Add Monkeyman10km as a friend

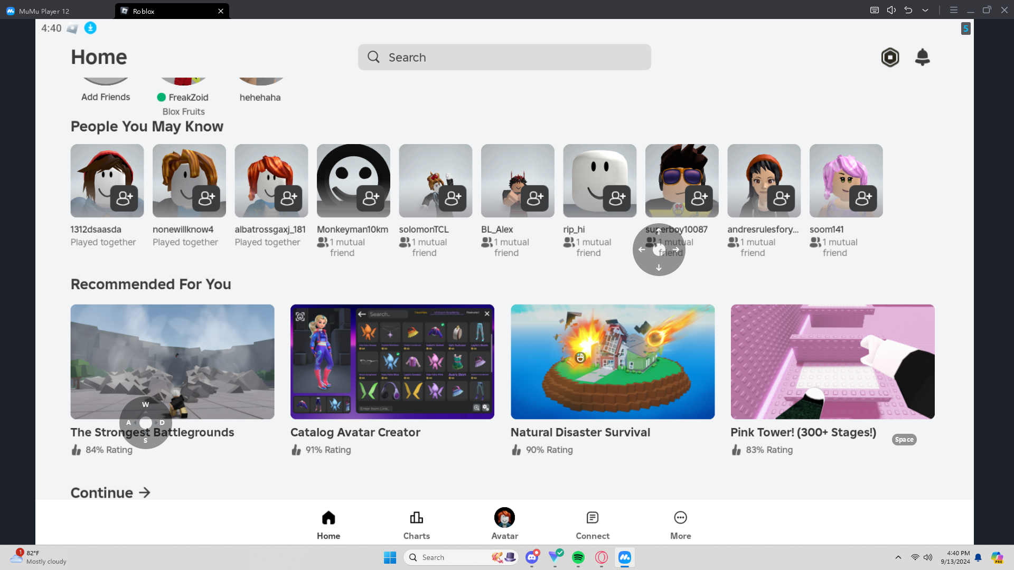[371, 198]
